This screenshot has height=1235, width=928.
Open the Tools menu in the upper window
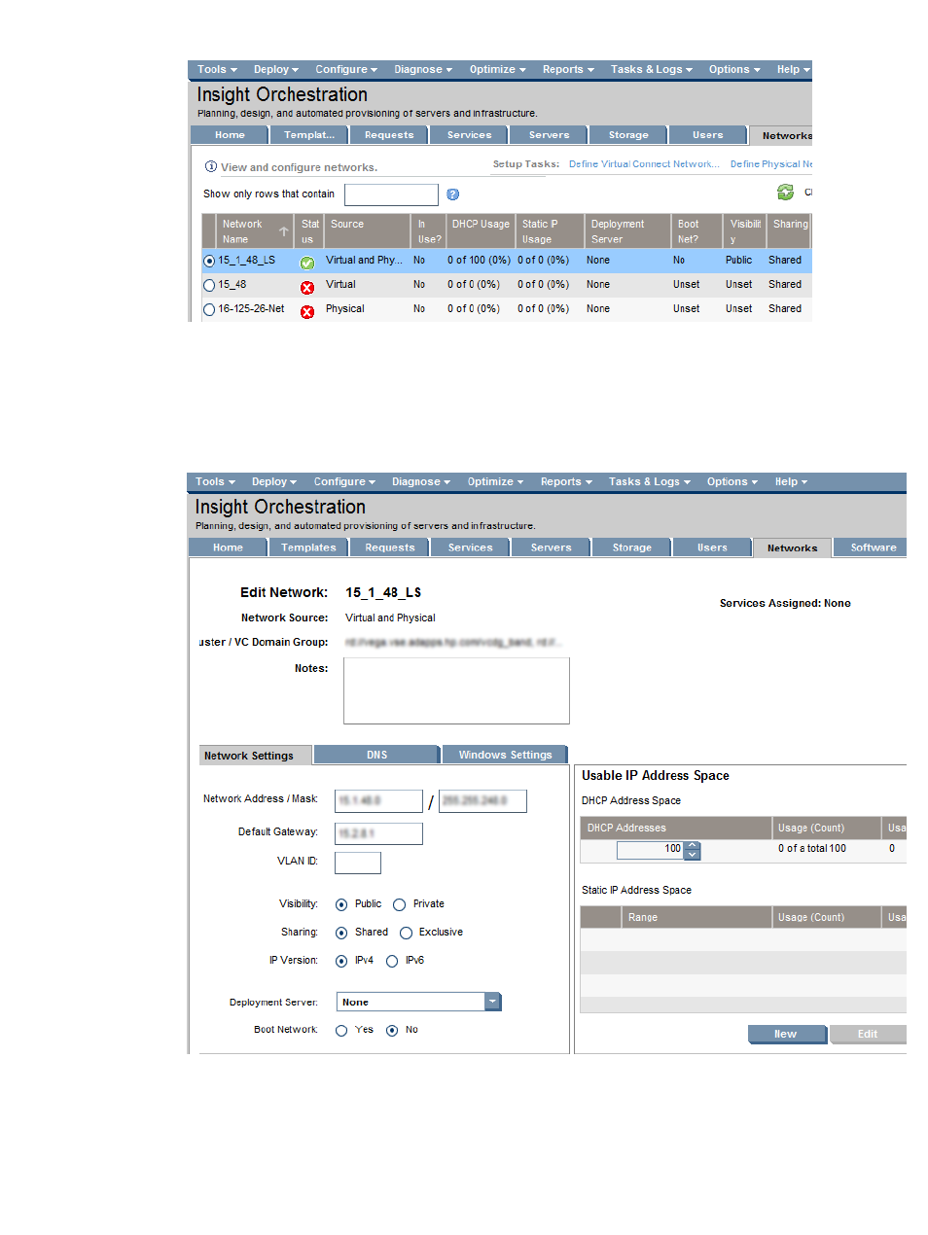(x=217, y=69)
